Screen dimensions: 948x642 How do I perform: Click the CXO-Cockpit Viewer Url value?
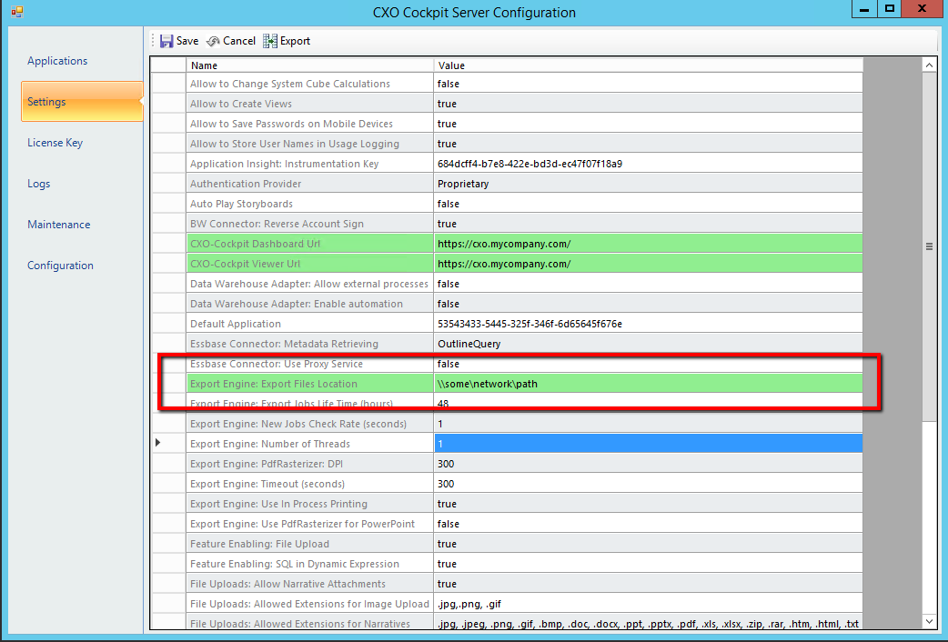[648, 264]
